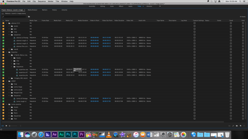Image resolution: width=248 pixels, height=139 pixels.
Task: Check Capture Settings box for abstract all footage
Action: coord(194,38)
